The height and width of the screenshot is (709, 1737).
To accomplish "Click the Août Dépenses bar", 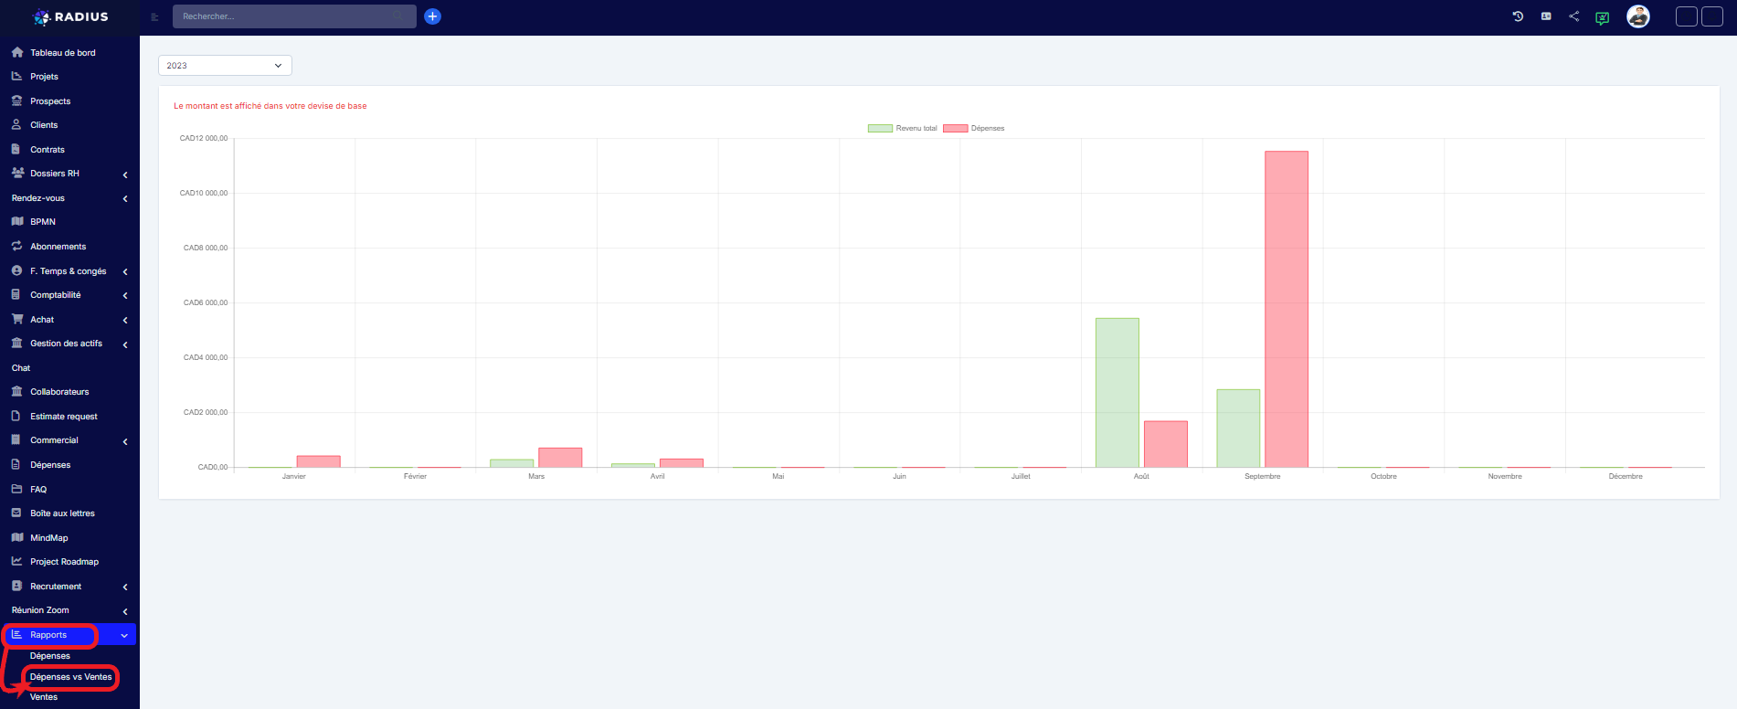I will 1166,444.
